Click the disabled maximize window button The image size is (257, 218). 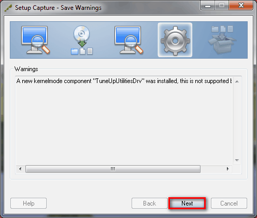point(222,6)
